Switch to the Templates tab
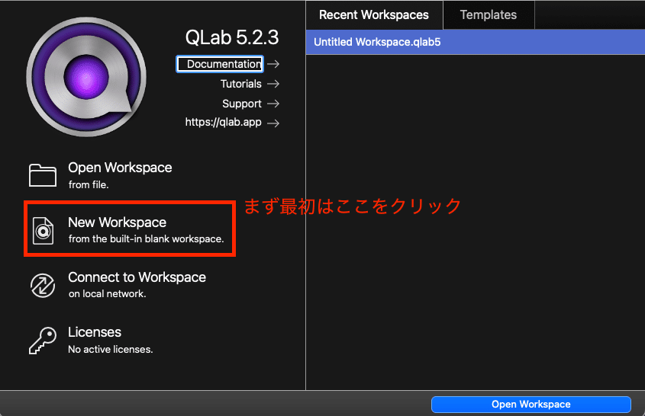645x416 pixels. tap(489, 14)
